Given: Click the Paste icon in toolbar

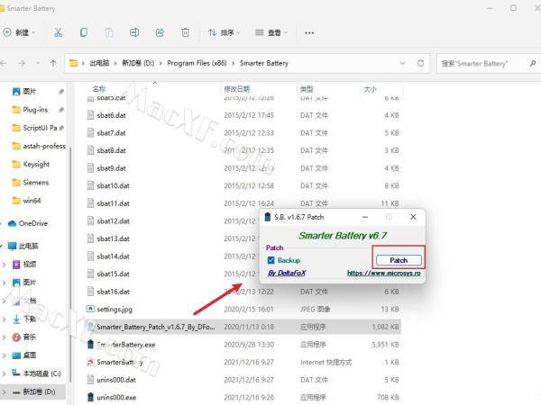Looking at the screenshot, I should click(109, 32).
